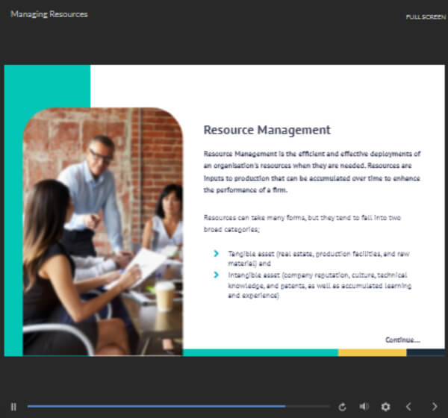
Task: Mute the audio with the speaker icon
Action: point(364,406)
